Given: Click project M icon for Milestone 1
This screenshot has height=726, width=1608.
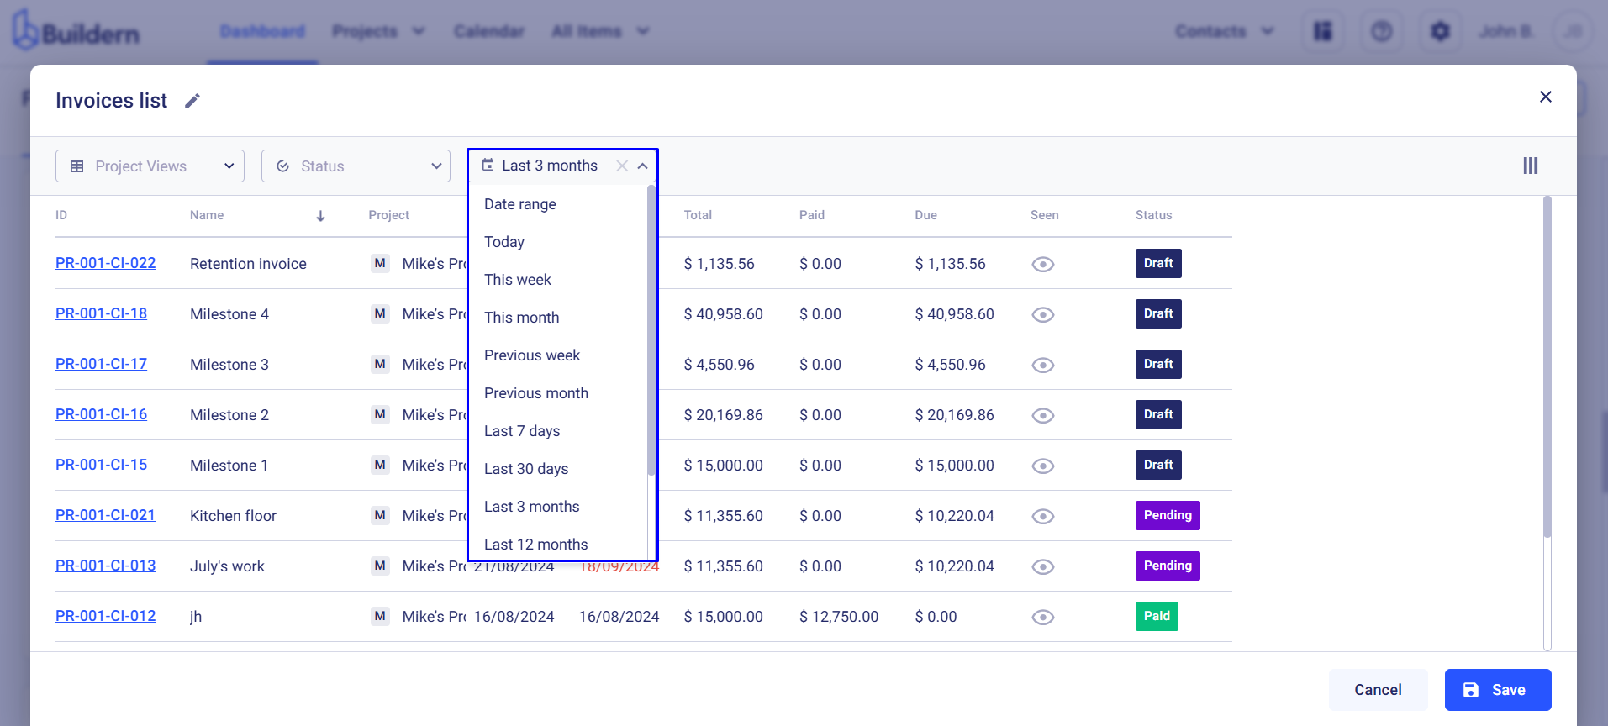Looking at the screenshot, I should (x=380, y=465).
